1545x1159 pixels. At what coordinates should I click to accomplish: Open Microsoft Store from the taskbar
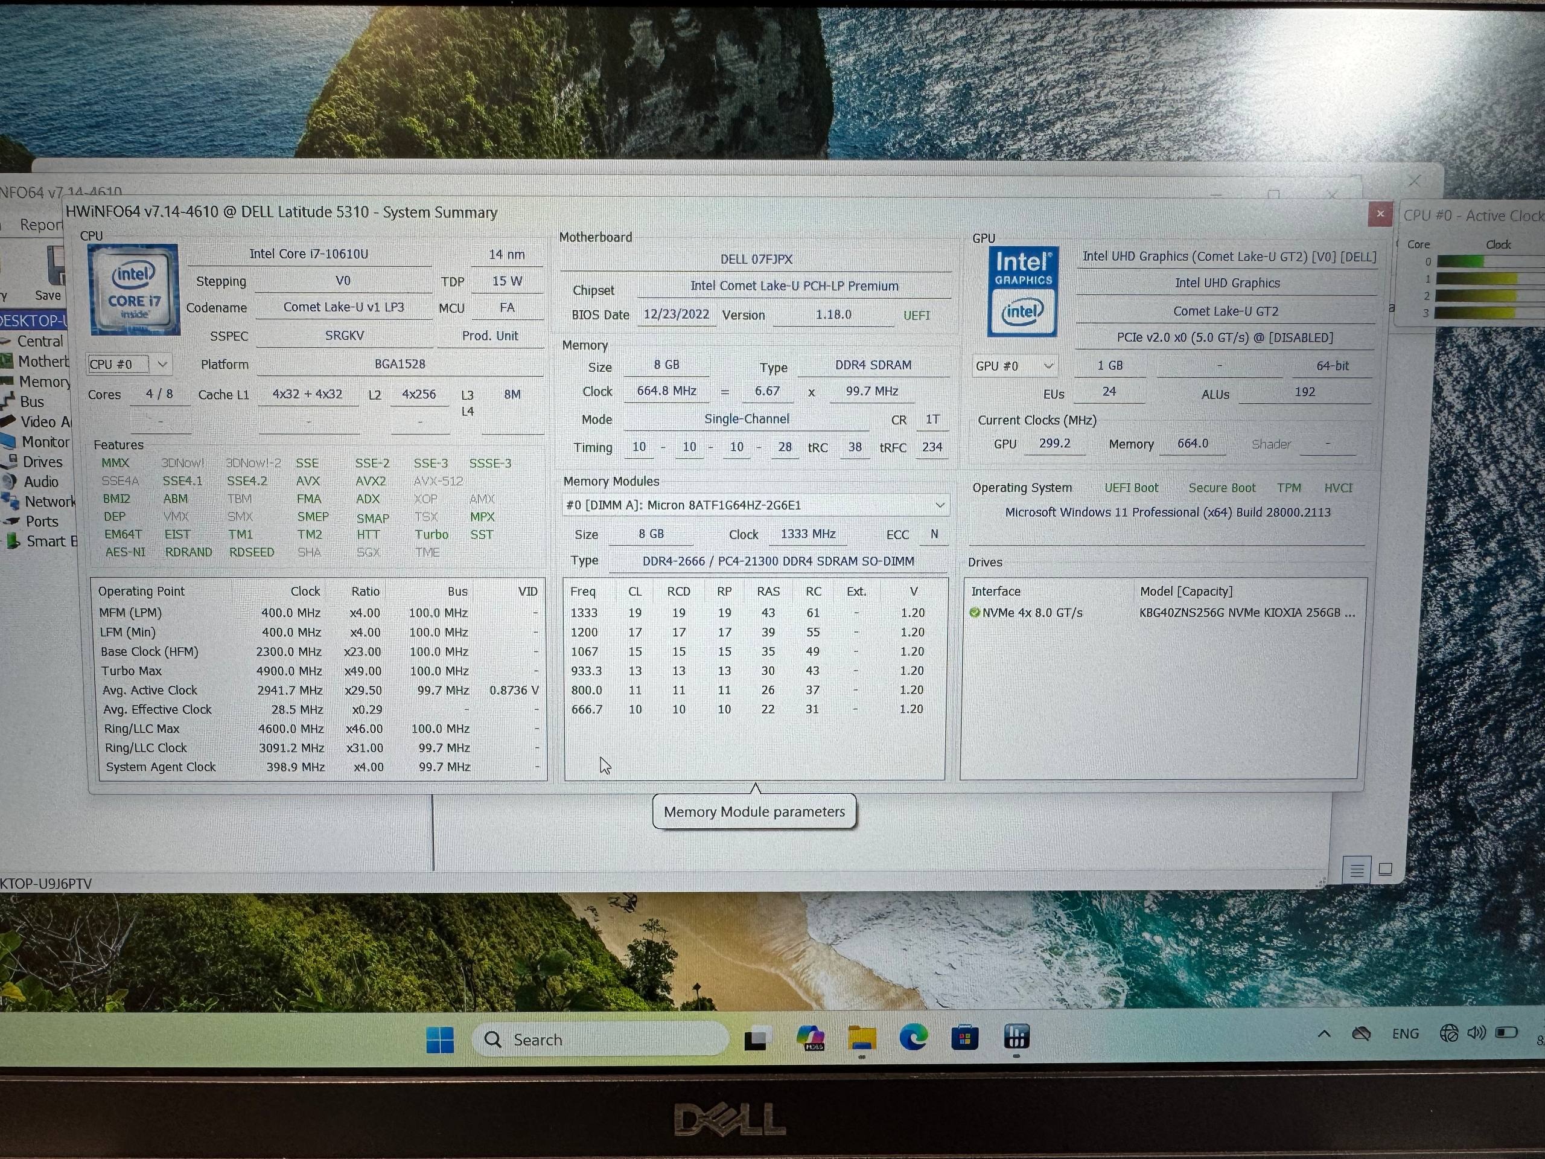click(964, 1038)
